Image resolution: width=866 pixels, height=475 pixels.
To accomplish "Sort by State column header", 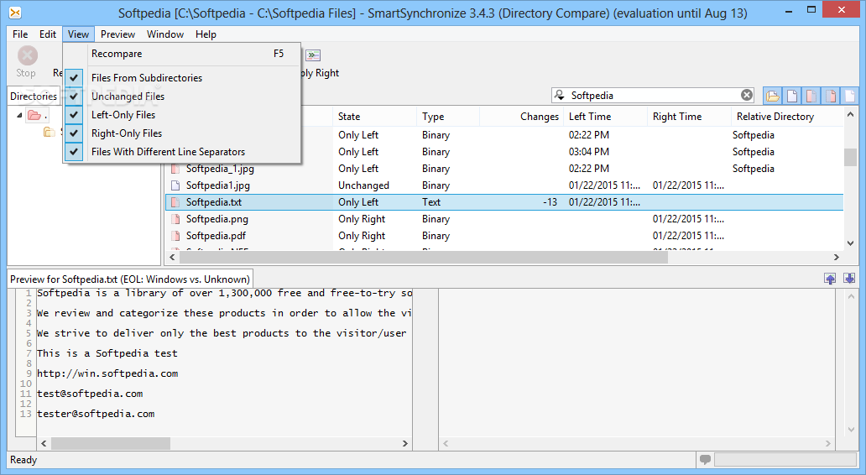I will point(375,117).
